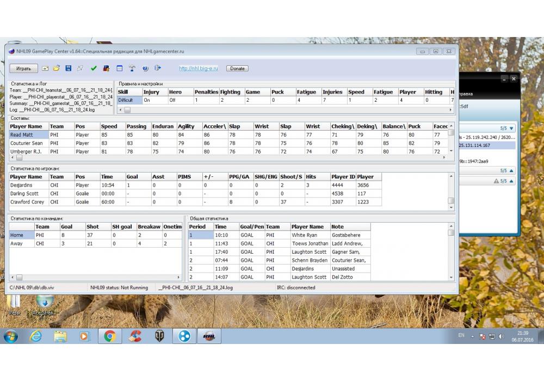Image resolution: width=544 pixels, height=381 pixels.
Task: Open the help question mark icon
Action: click(145, 69)
